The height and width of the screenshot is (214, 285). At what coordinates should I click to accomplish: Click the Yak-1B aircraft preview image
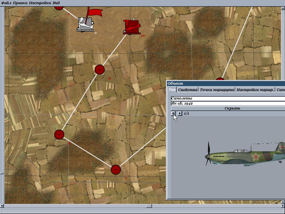[244, 154]
